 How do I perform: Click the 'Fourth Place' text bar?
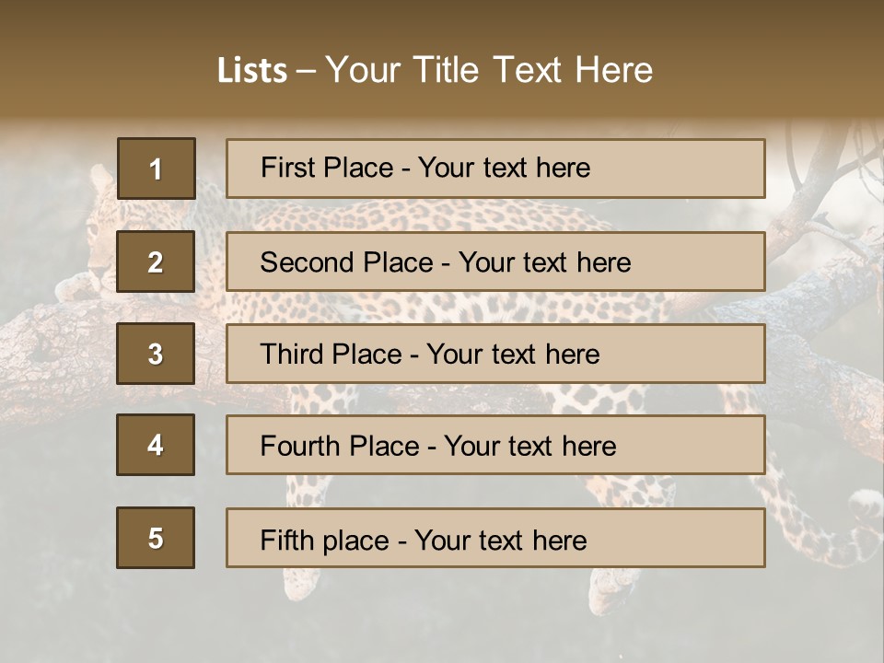point(495,445)
